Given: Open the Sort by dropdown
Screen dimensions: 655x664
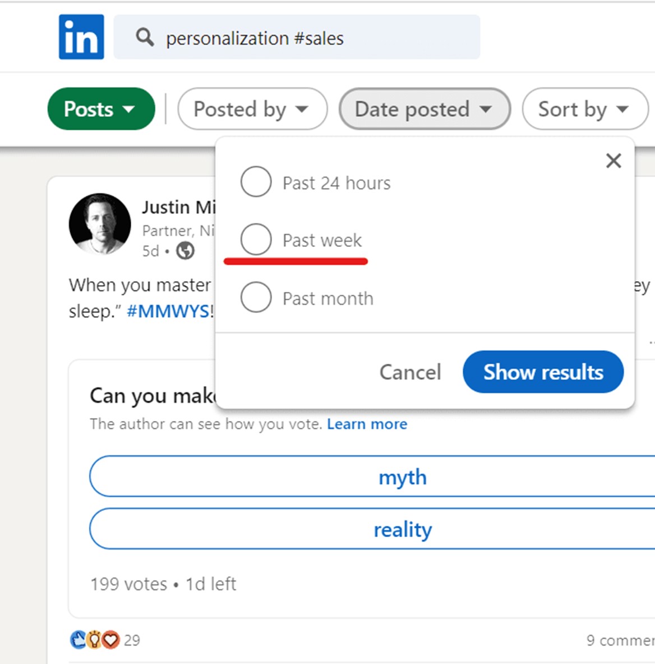Looking at the screenshot, I should [x=585, y=109].
